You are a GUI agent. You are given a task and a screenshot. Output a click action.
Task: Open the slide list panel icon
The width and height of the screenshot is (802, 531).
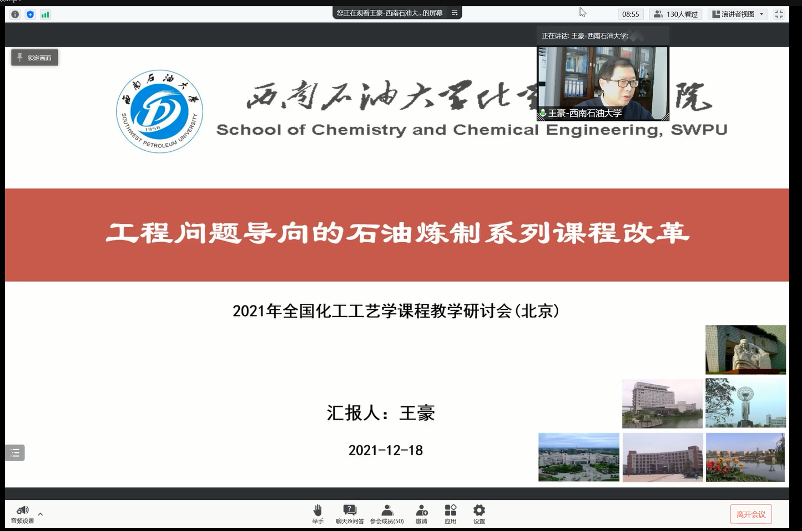point(15,453)
